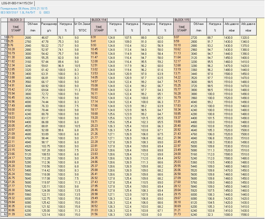The width and height of the screenshot is (268, 219).
Task: Click the airflow cell 92.08
Action: coord(49,130)
